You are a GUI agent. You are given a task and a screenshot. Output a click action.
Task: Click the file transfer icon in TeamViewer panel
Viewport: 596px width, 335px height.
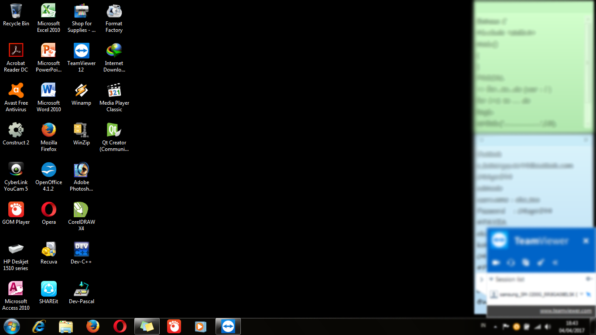pyautogui.click(x=526, y=262)
